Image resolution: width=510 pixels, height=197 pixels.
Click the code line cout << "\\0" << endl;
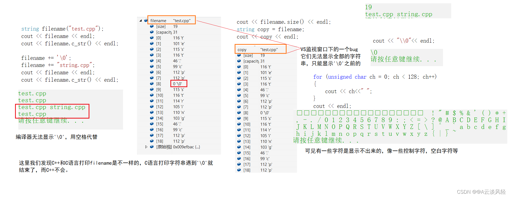pos(404,41)
